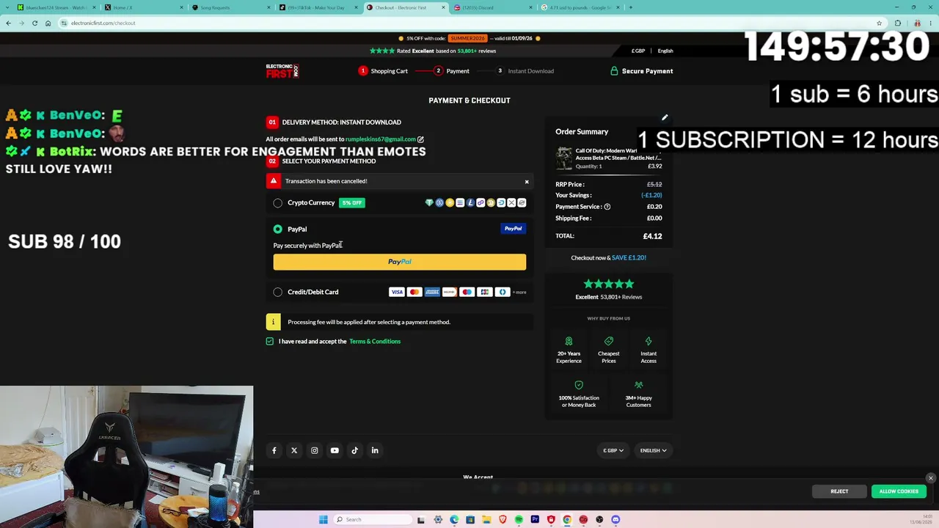Open Brave browser from the taskbar
Viewport: 939px width, 528px height.
click(503, 519)
